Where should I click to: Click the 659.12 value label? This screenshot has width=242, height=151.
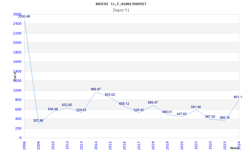124,104
